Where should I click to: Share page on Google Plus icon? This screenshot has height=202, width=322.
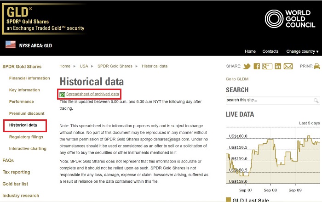pos(267,66)
